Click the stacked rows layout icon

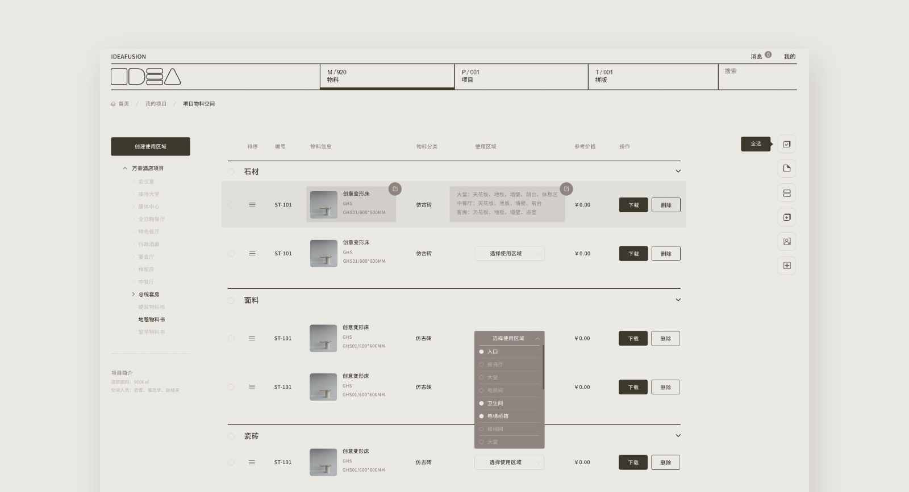click(786, 193)
